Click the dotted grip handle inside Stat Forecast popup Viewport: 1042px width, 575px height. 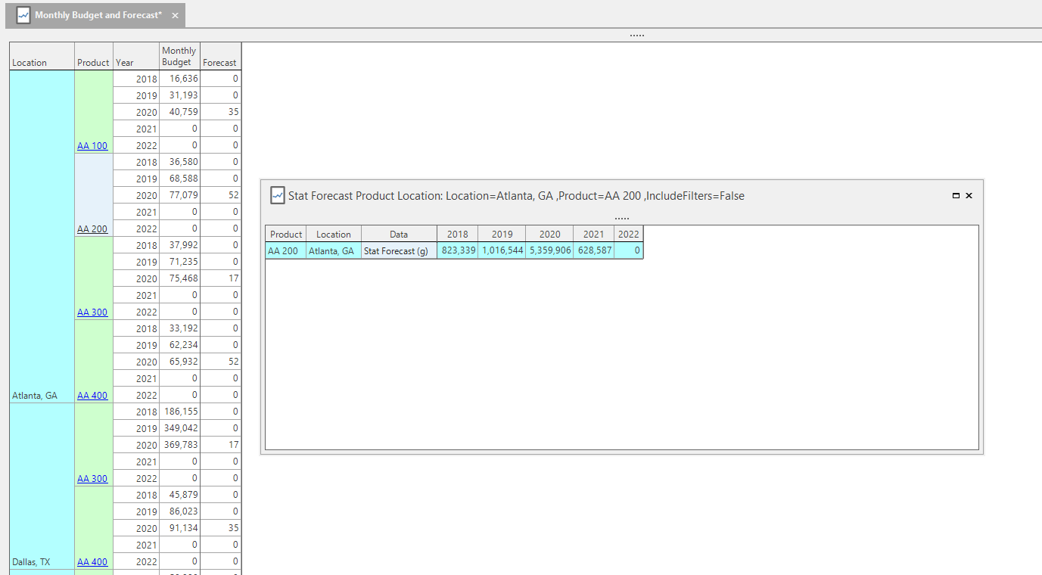click(622, 218)
